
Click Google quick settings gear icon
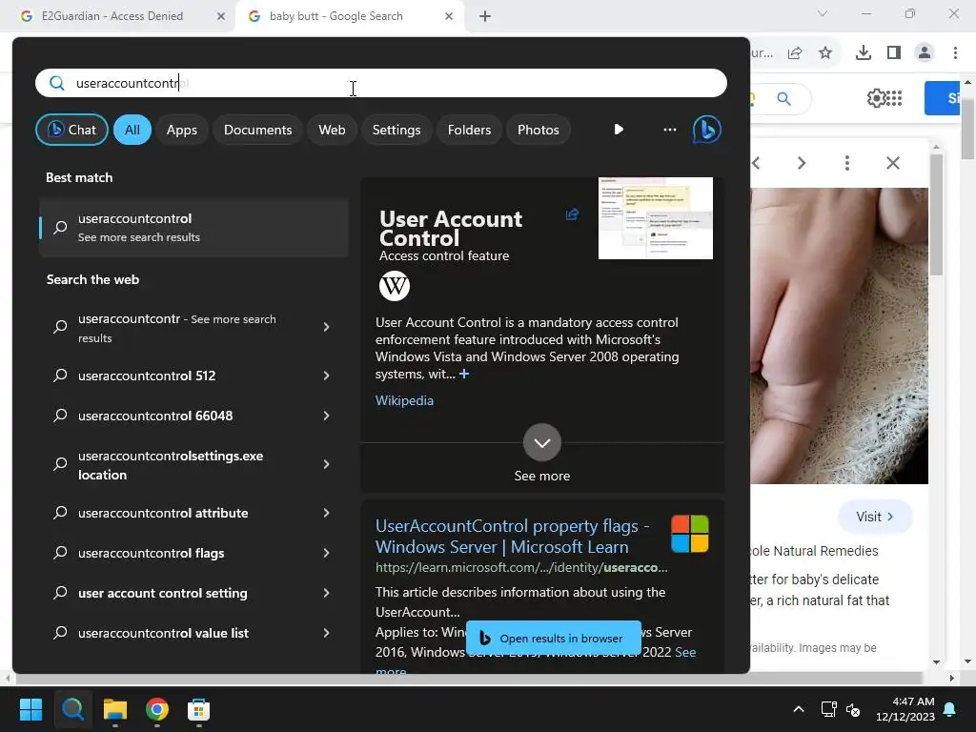tap(876, 98)
